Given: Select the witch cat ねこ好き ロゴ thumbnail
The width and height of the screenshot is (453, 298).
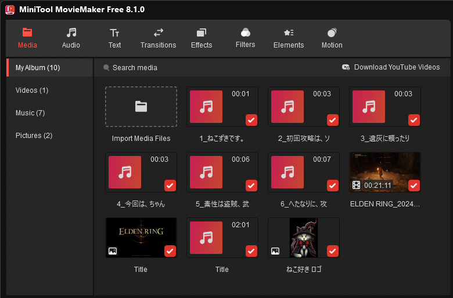Looking at the screenshot, I should 304,238.
